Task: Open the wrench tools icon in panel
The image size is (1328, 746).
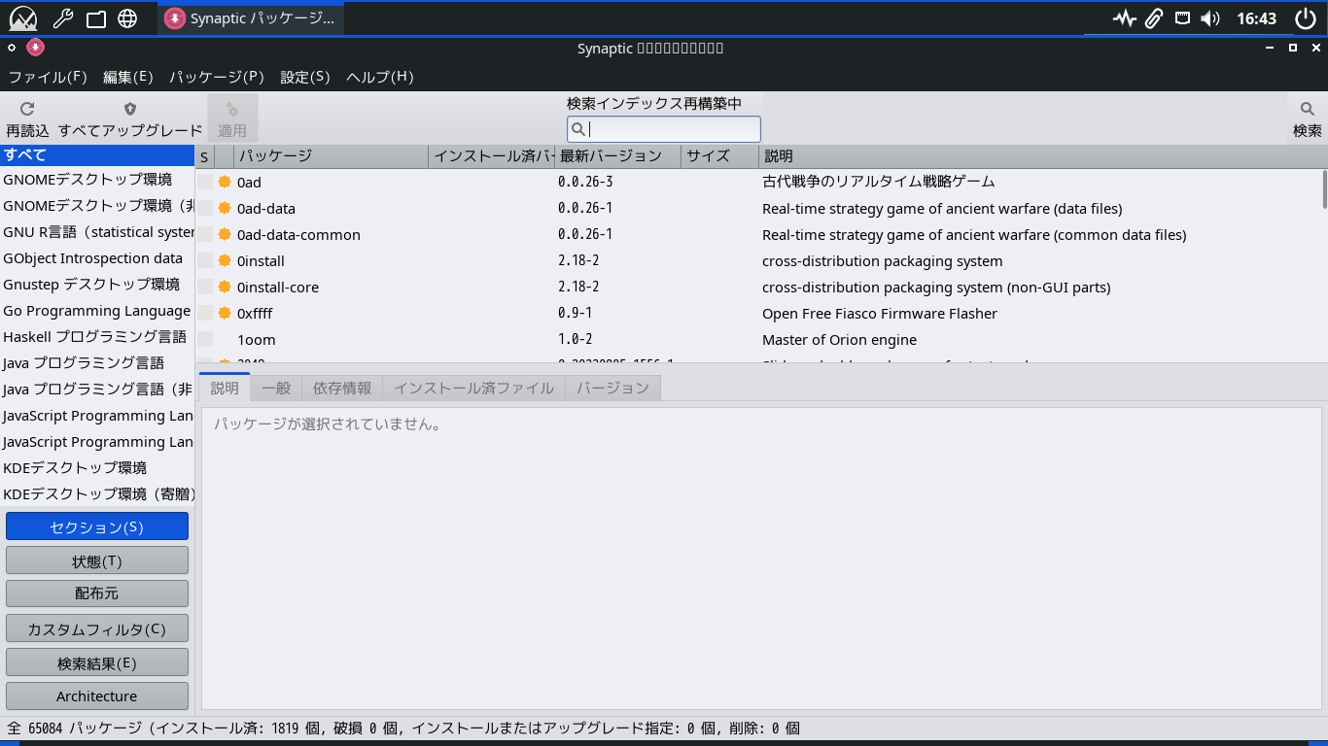Action: [x=62, y=18]
